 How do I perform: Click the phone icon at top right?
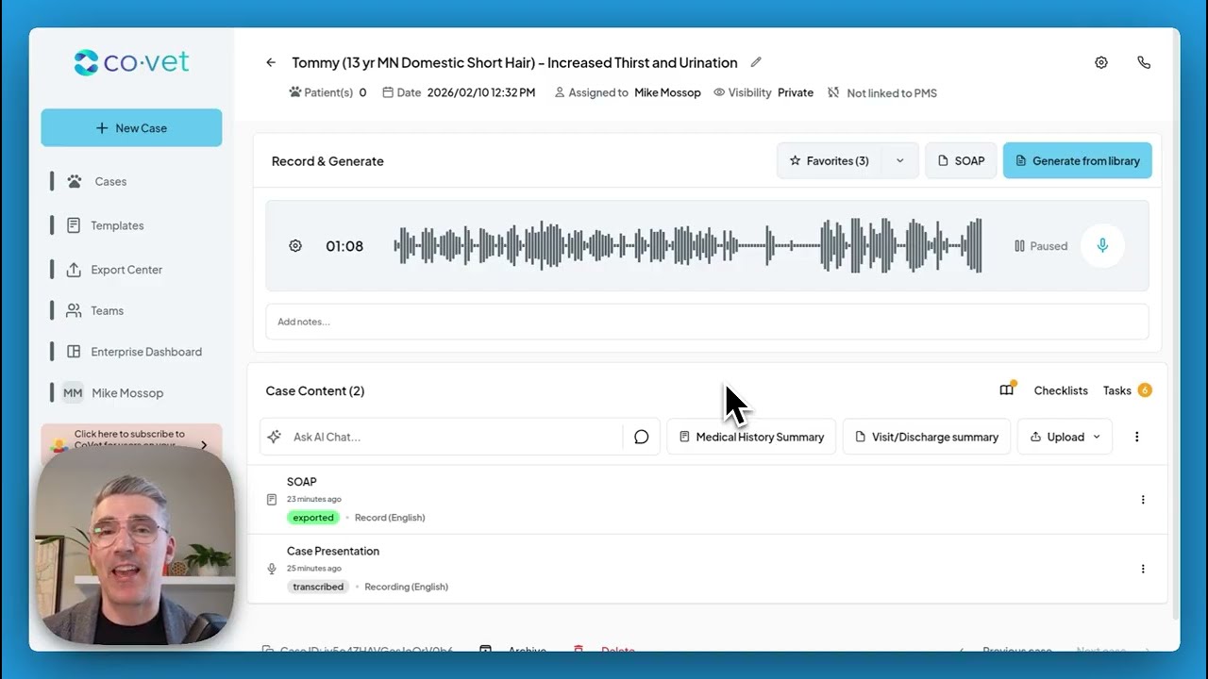[1144, 62]
